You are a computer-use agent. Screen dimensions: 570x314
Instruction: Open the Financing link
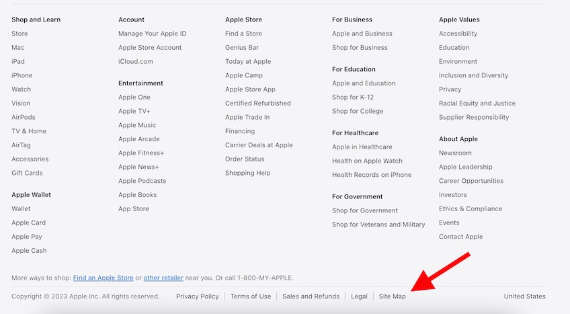[x=240, y=131]
